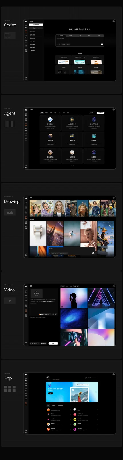Image resolution: width=123 pixels, height=460 pixels.
Task: Open the VR glasses video thumbnail
Action: pyautogui.click(x=74, y=337)
